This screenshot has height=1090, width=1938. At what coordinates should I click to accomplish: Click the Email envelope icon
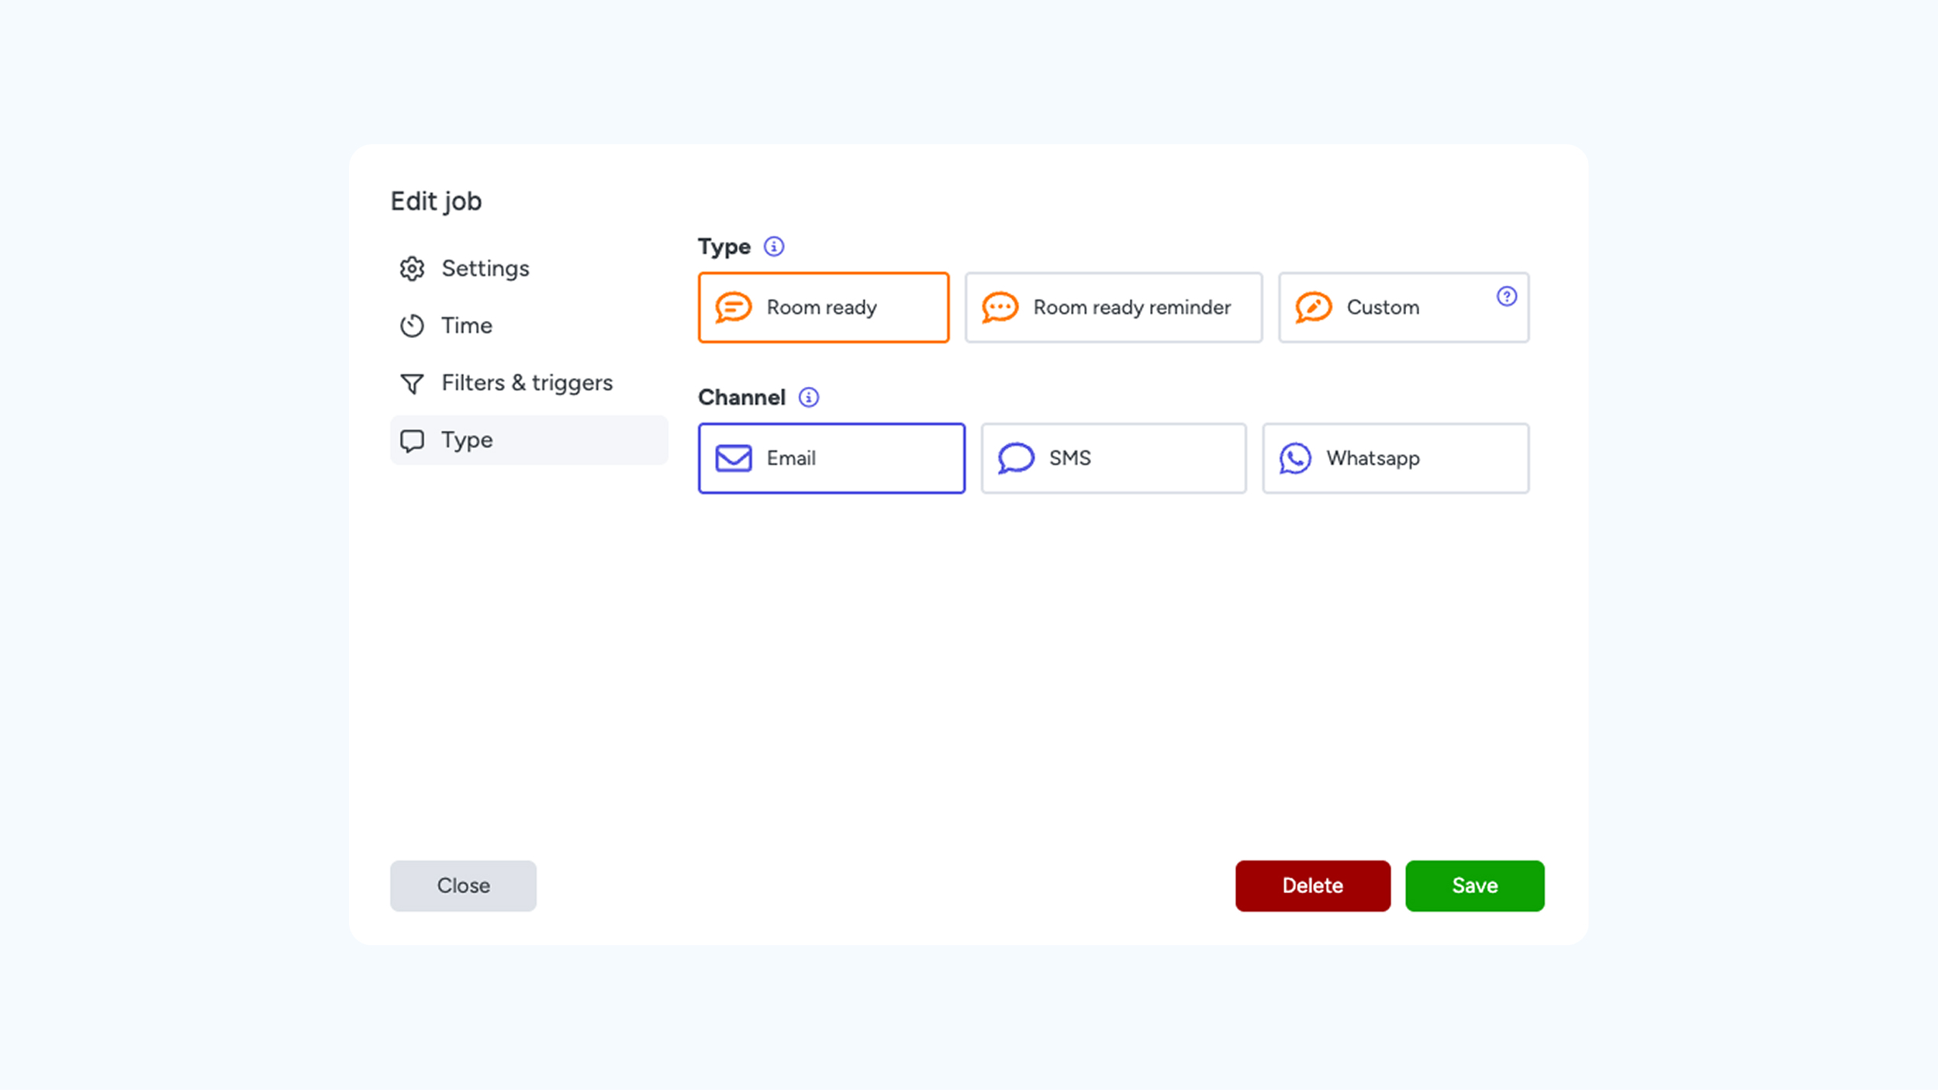[733, 458]
